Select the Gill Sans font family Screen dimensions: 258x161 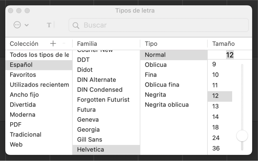90,140
